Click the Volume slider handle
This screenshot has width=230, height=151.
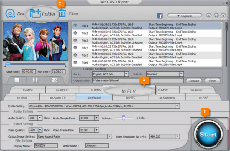tap(124, 118)
